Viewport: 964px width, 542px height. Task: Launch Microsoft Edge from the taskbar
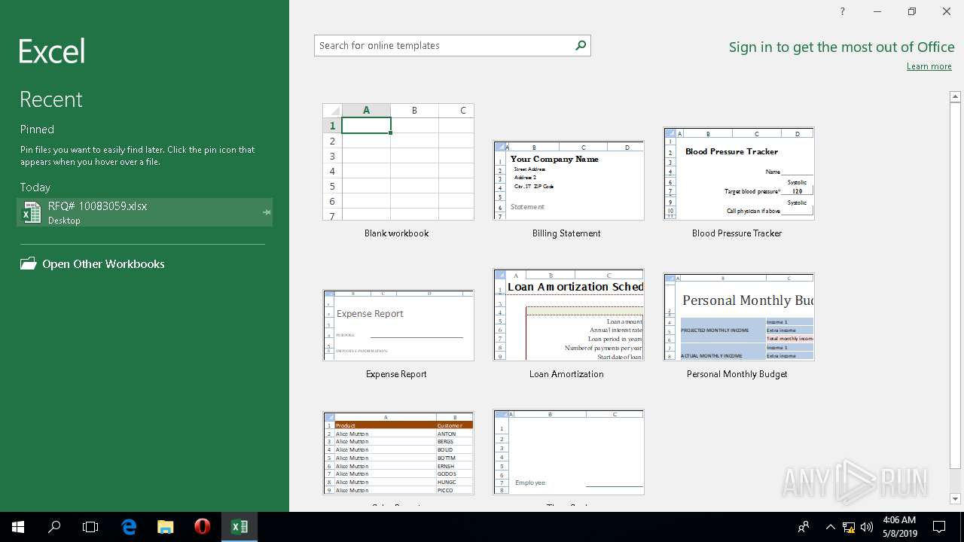coord(129,527)
